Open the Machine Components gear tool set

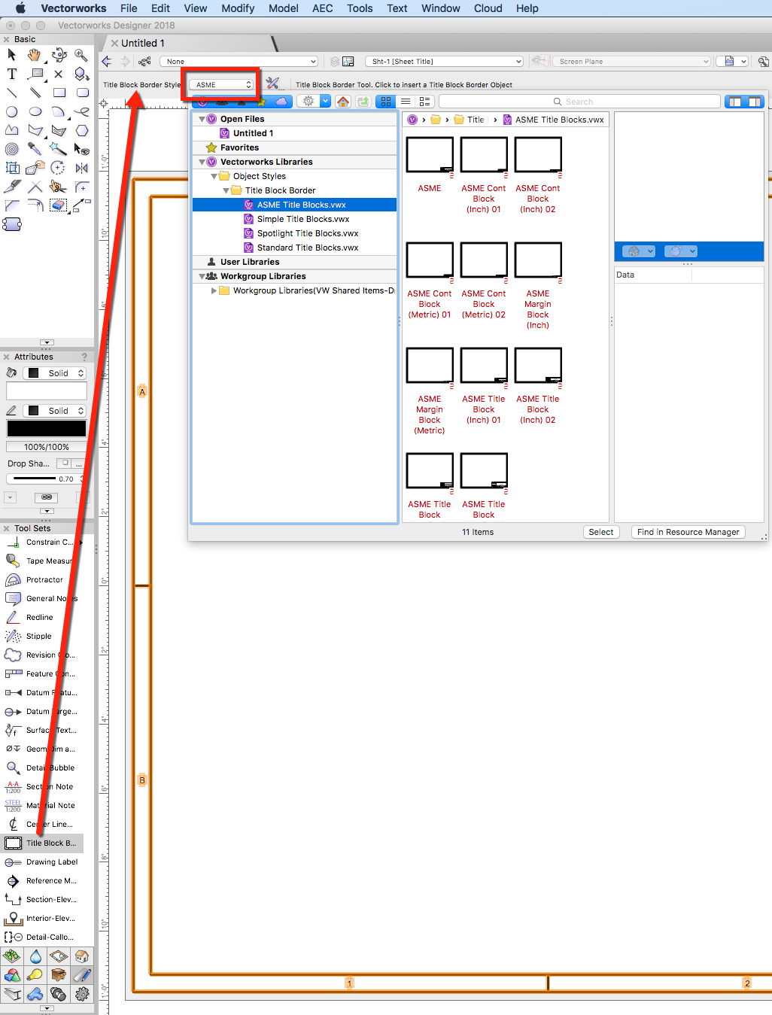(x=82, y=994)
